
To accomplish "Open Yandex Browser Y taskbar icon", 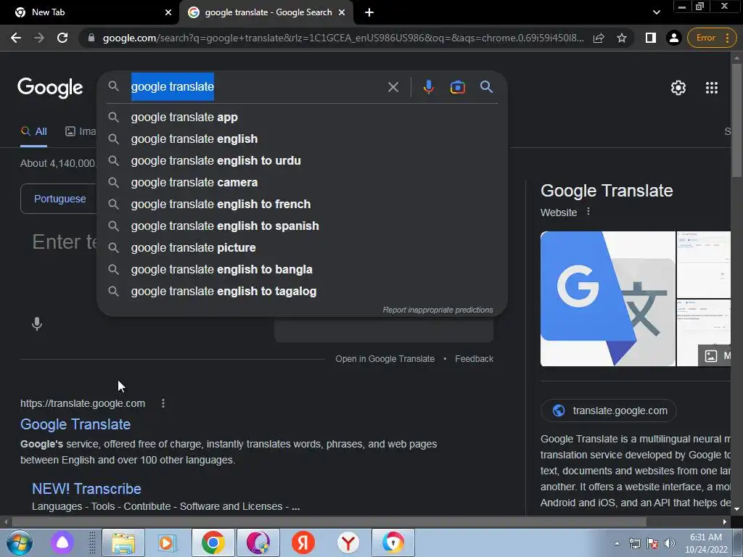I will 348,542.
